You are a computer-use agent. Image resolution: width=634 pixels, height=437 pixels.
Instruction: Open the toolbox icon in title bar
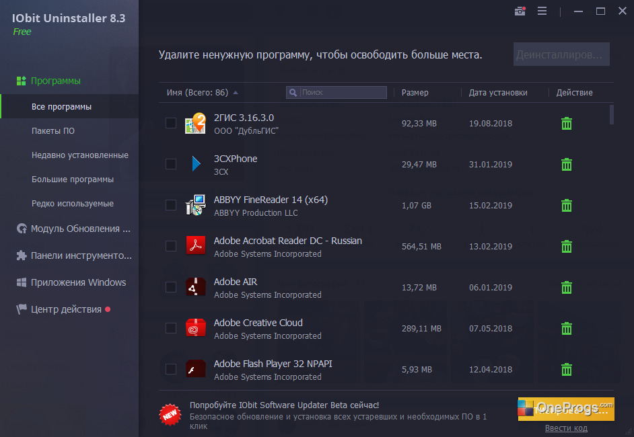[520, 11]
